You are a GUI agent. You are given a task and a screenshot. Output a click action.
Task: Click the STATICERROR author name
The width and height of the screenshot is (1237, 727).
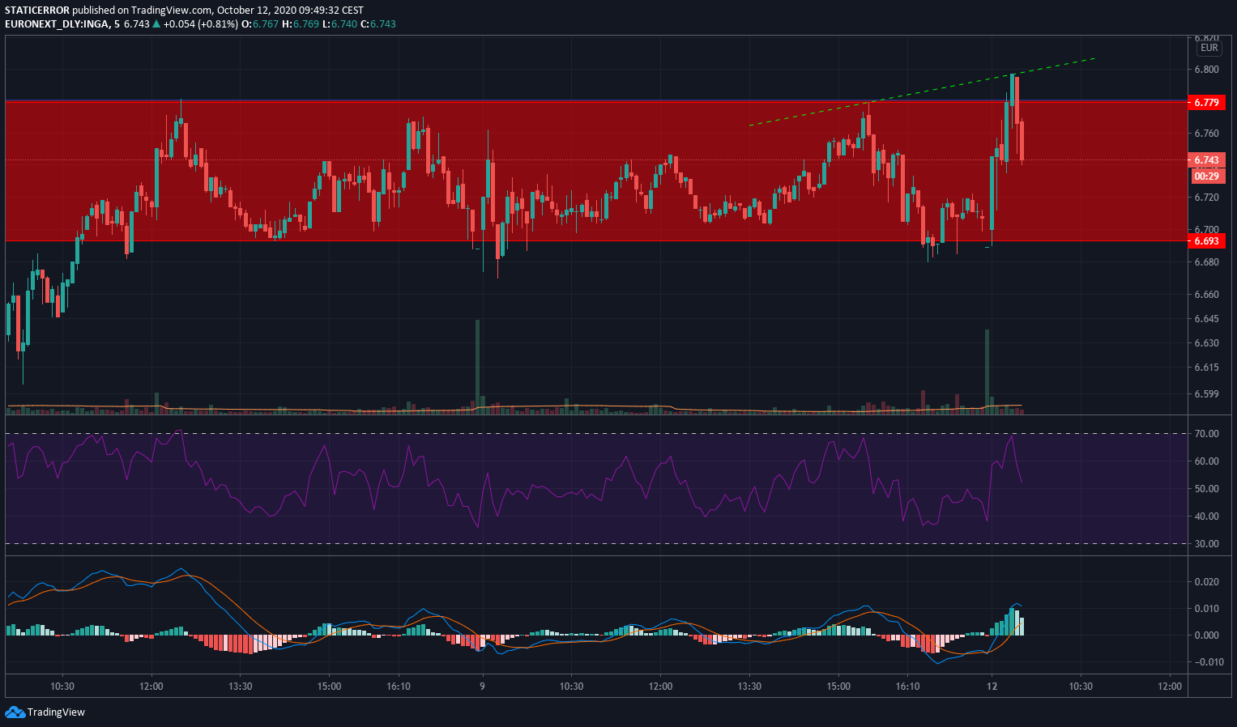[x=37, y=11]
